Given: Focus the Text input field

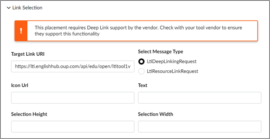Looking at the screenshot, I should coord(200,98).
